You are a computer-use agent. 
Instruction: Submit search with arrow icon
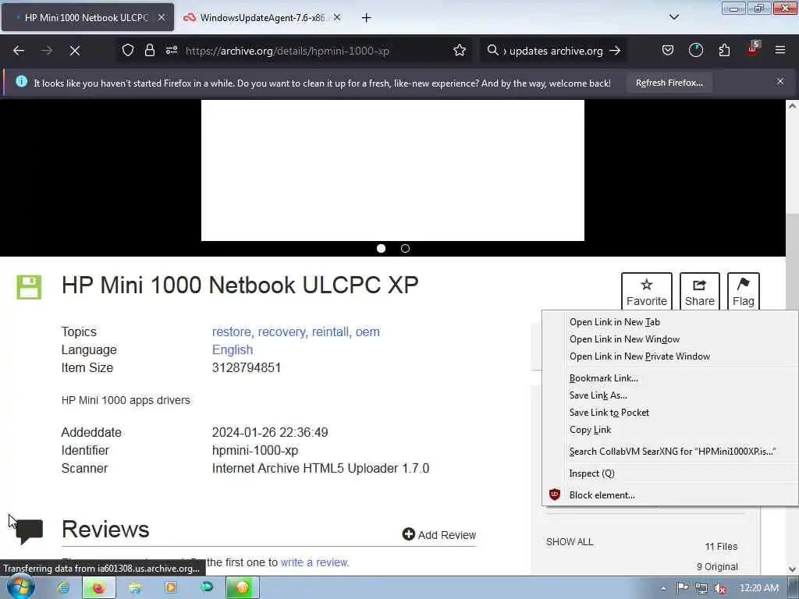click(x=616, y=51)
